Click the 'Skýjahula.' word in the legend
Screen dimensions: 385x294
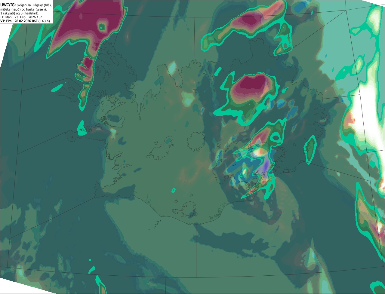coord(24,5)
